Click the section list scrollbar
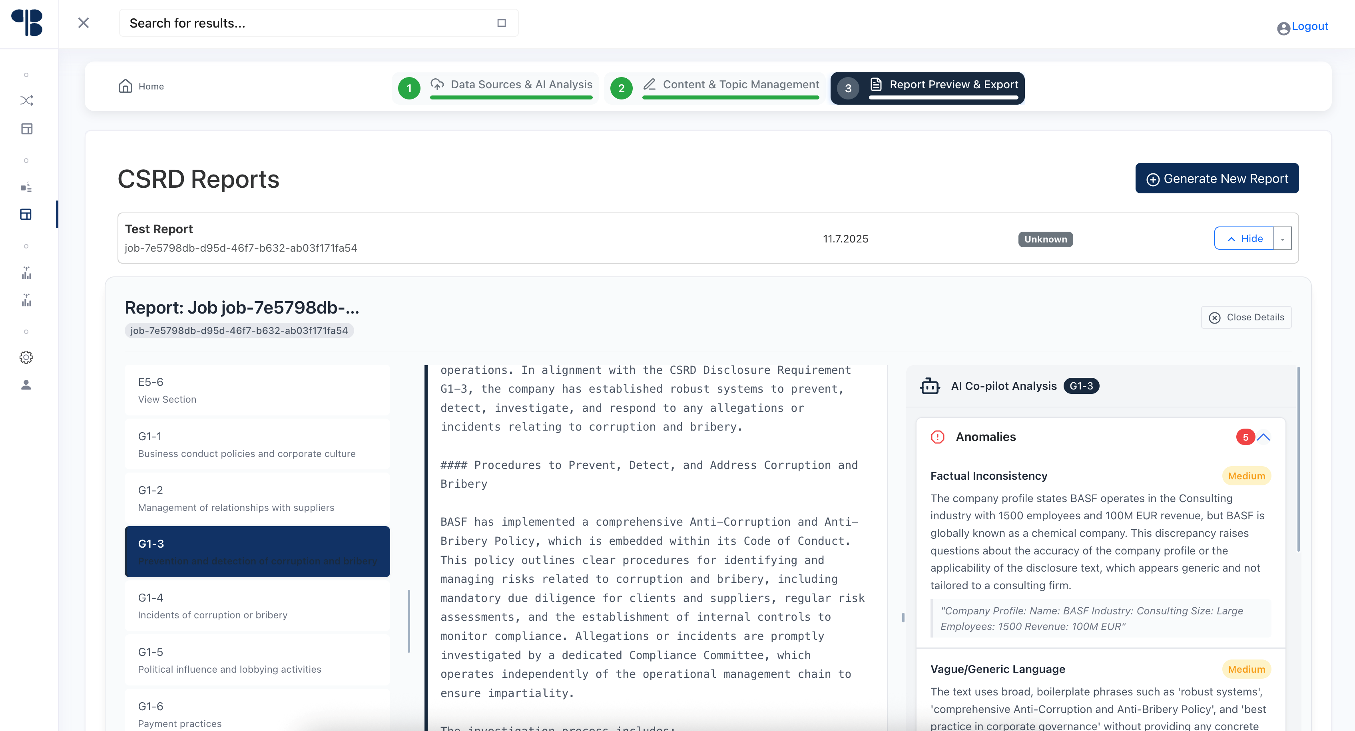 pos(409,621)
